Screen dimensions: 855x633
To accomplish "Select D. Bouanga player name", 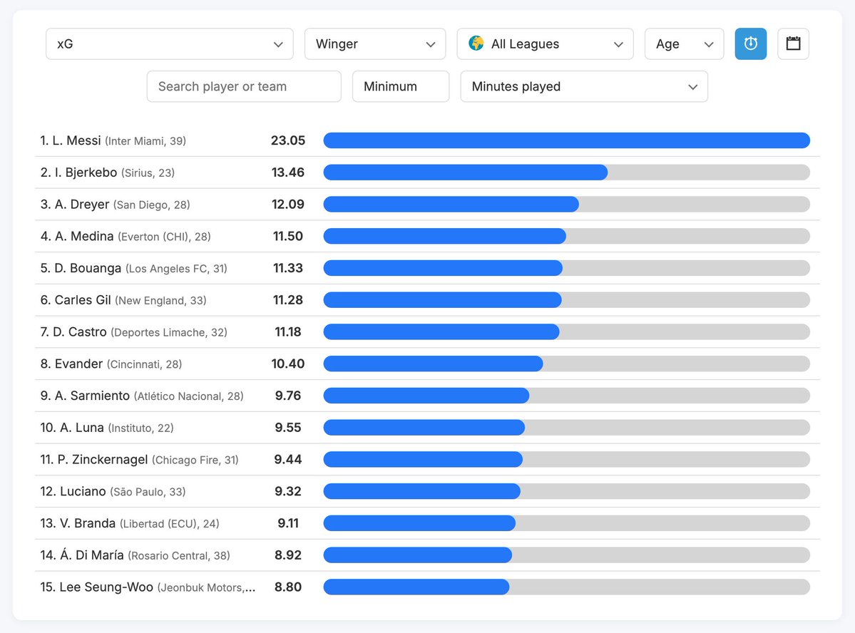I will click(x=88, y=268).
